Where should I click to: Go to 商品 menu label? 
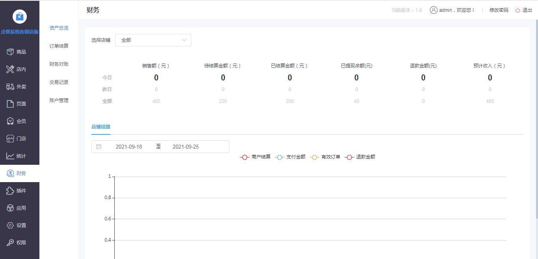pos(21,52)
